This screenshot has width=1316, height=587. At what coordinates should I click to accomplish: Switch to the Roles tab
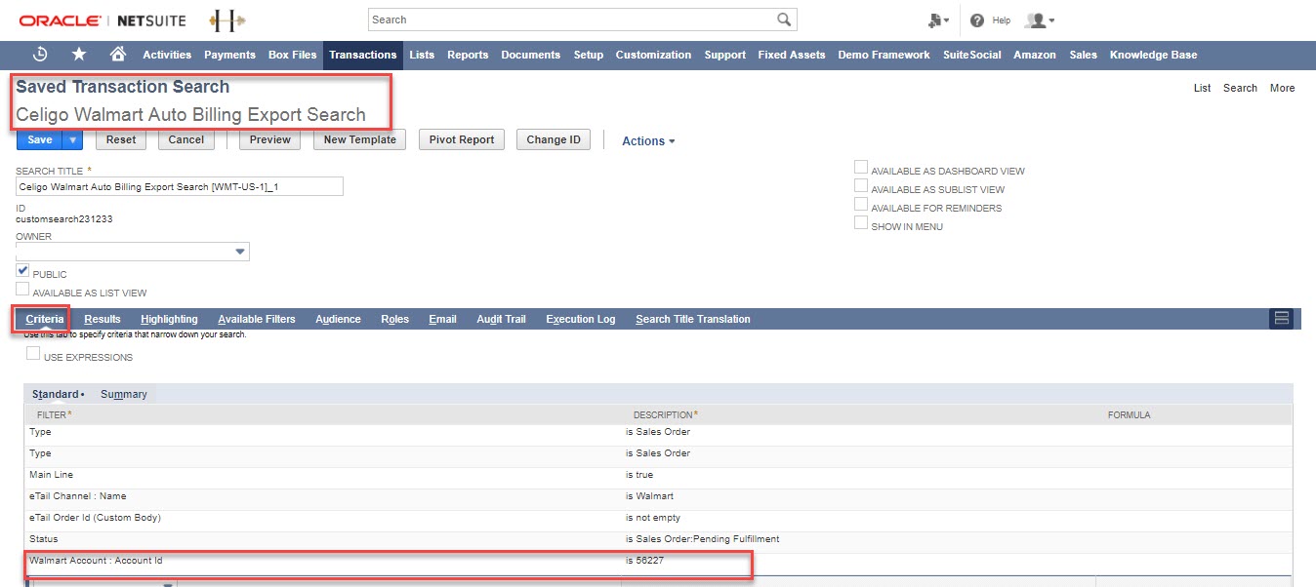[x=394, y=319]
